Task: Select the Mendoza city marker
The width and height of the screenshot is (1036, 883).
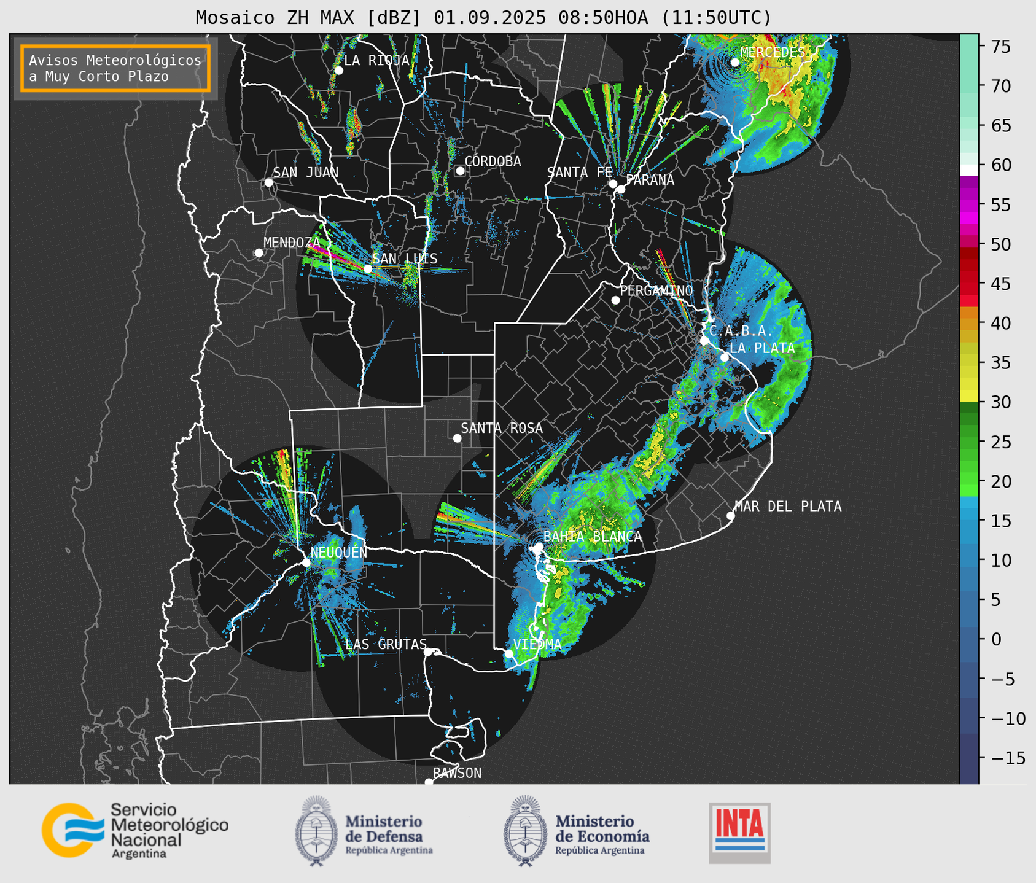Action: (259, 253)
